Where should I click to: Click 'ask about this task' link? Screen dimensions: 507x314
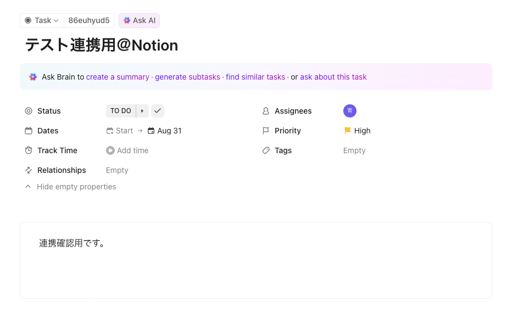[333, 77]
